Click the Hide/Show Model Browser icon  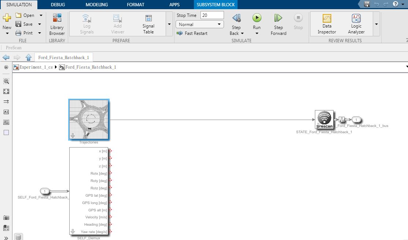(6, 67)
